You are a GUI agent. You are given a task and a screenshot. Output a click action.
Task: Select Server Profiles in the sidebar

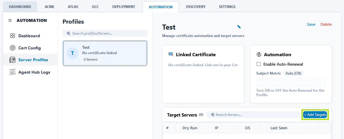30,60
